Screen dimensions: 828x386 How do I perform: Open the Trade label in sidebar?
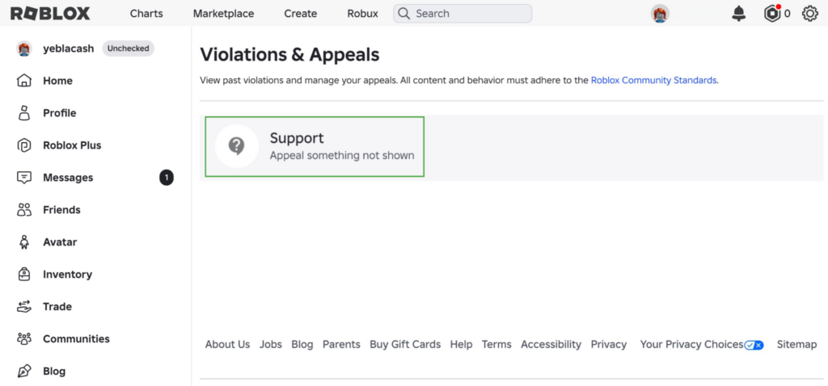[x=57, y=306]
